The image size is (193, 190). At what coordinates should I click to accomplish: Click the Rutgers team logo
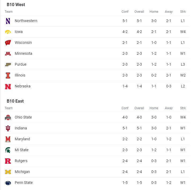pos(8,161)
